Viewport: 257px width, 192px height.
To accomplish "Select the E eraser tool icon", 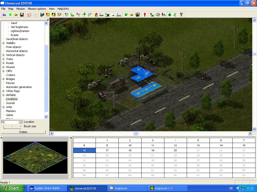I will pos(59,15).
